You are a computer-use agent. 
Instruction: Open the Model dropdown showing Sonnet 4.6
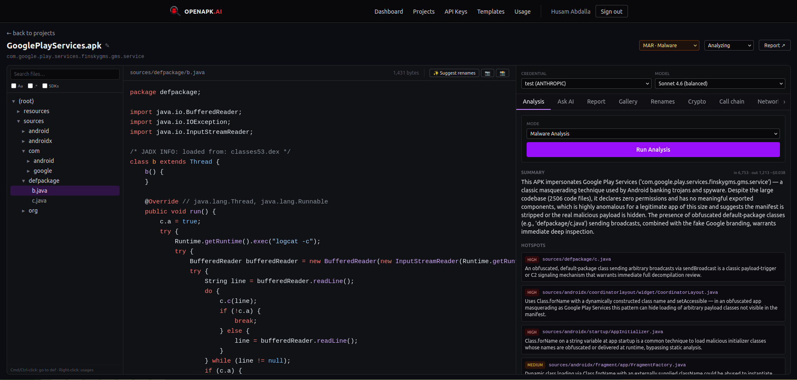tap(720, 83)
